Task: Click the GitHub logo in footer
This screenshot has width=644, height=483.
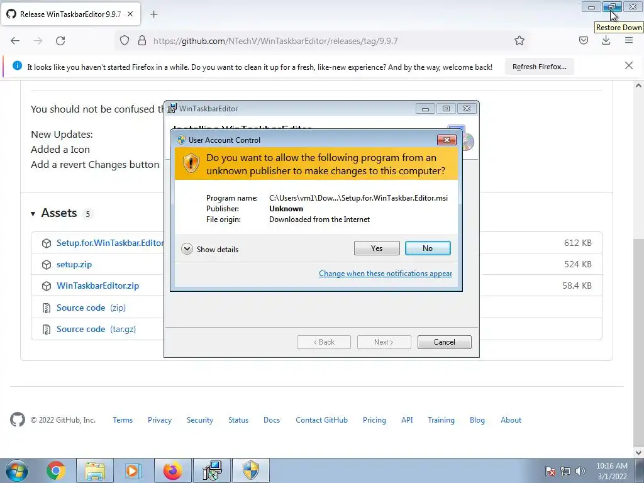Action: point(17,419)
